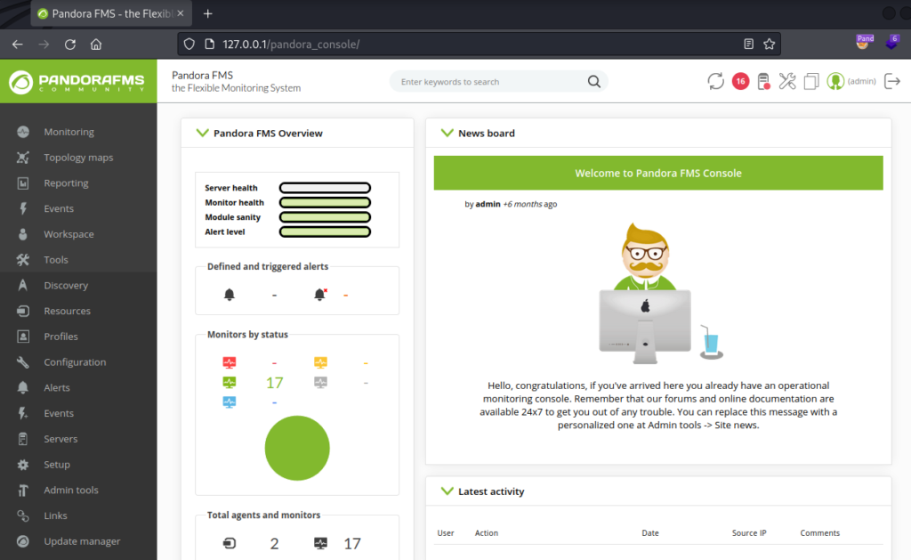
Task: Open the red 16 notifications badge
Action: click(x=740, y=81)
